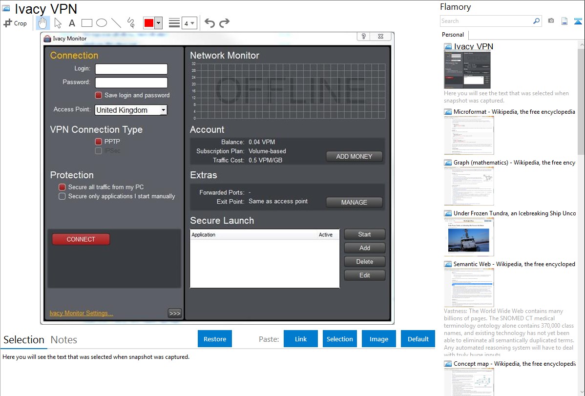Open the Access Point country dropdown
This screenshot has width=585, height=396.
163,110
